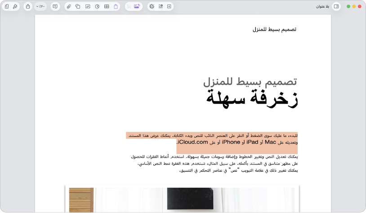Viewport: 366px width, 213px height.
Task: Click the purple image with sparkle icon
Action: coord(137,6)
